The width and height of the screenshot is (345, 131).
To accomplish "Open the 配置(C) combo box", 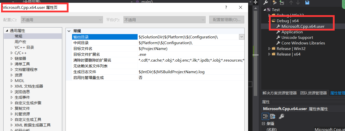I will point(61,20).
